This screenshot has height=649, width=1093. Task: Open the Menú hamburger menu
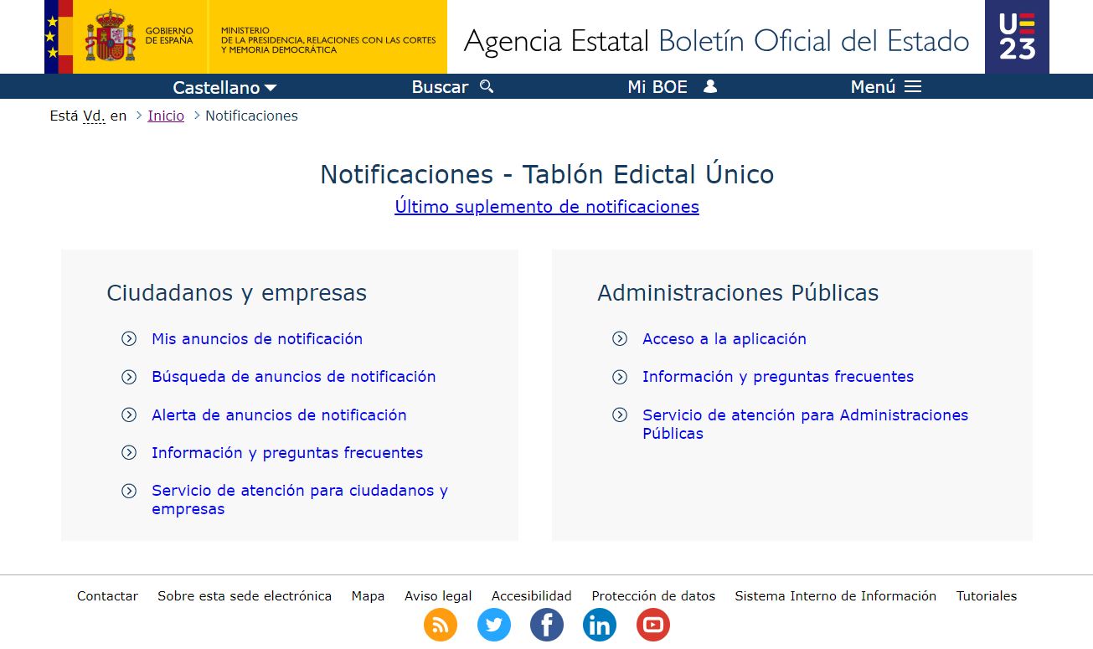885,87
